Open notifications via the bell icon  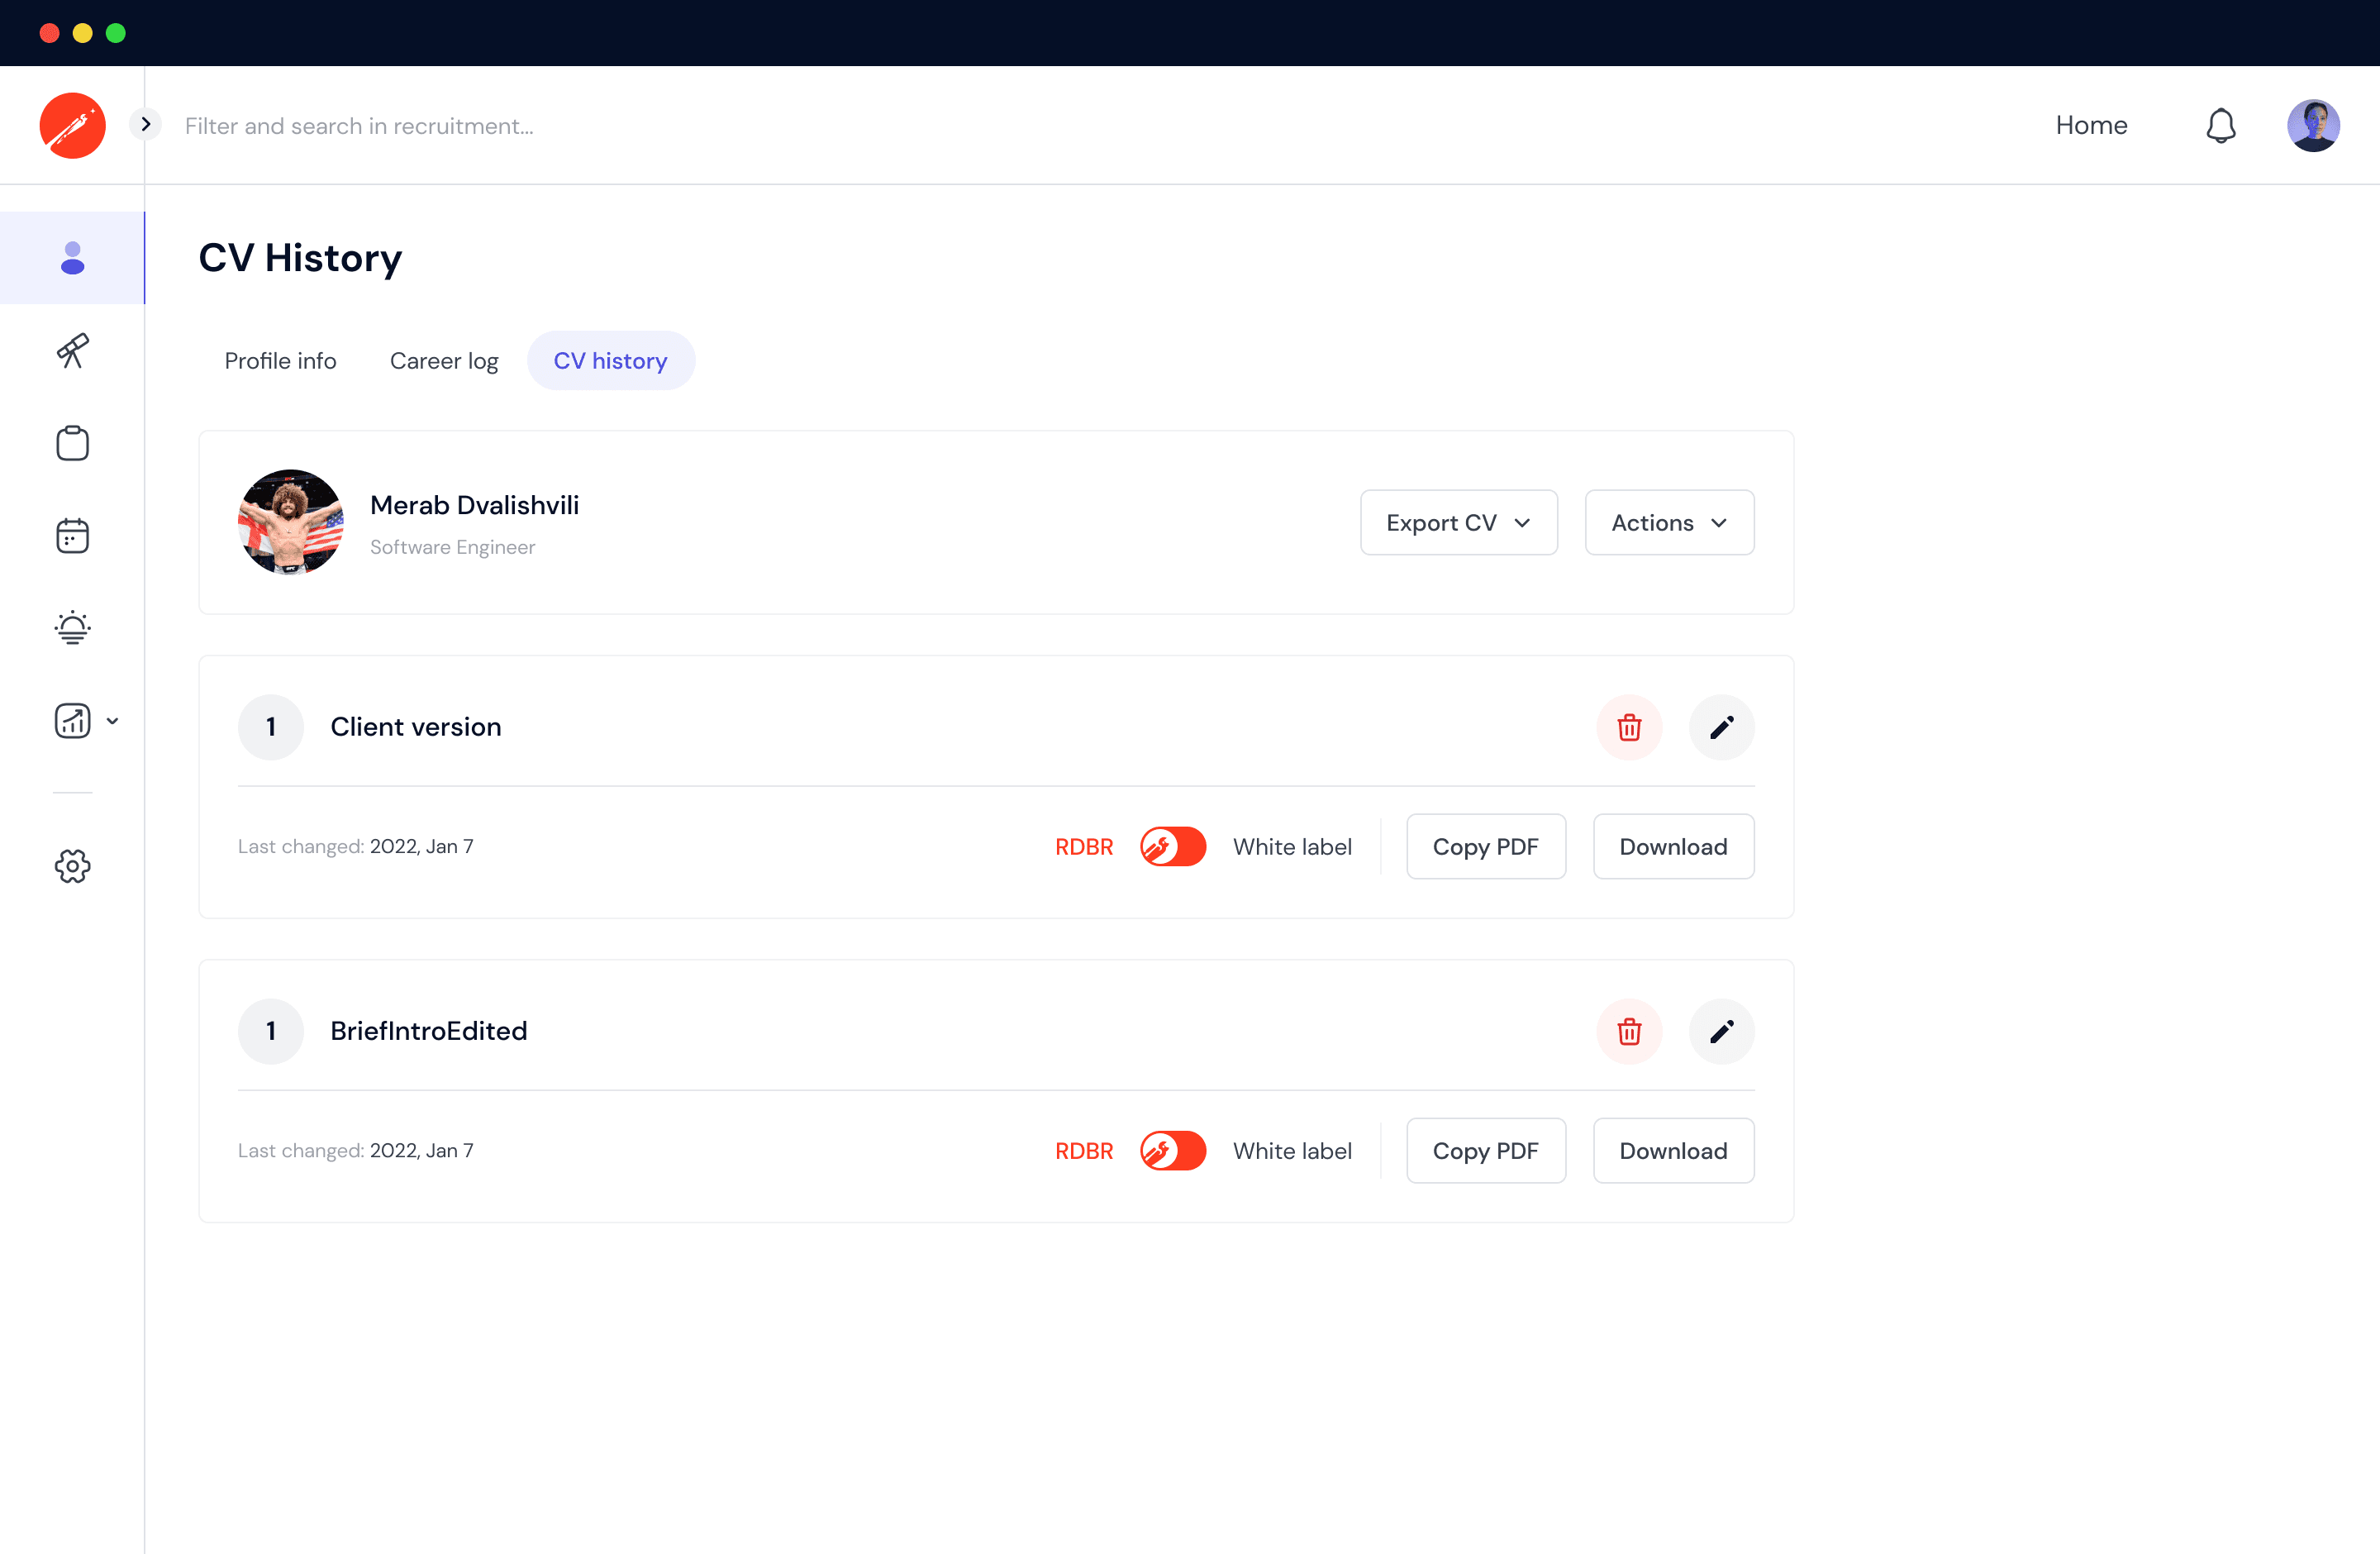click(2220, 125)
